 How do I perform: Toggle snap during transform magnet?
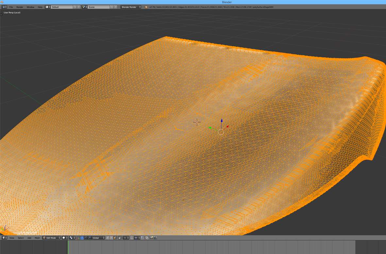point(132,238)
